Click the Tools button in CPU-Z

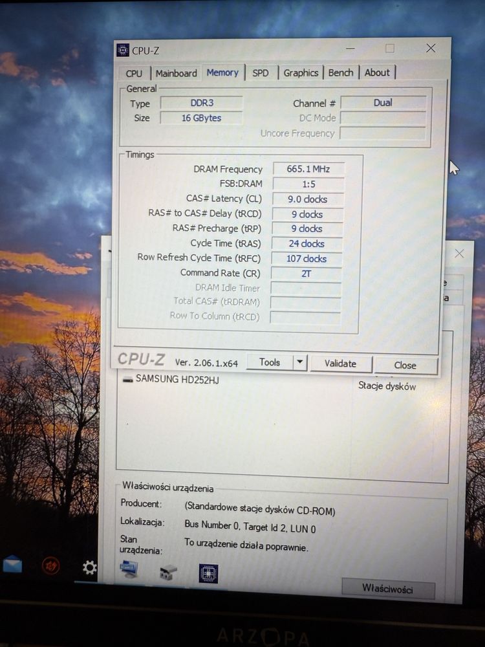(270, 362)
